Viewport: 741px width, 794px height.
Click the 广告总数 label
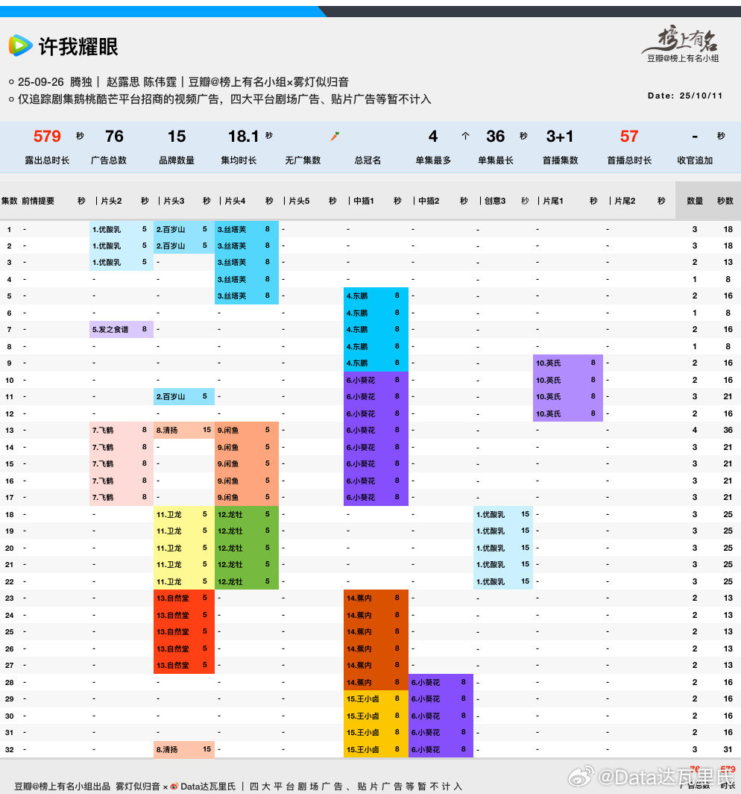click(x=109, y=160)
